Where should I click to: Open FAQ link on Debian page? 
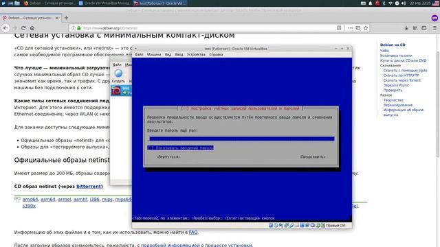pos(193,232)
